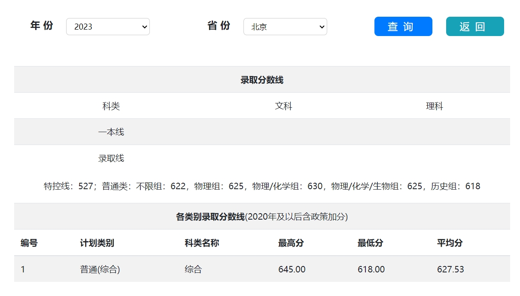Viewport: 520px width, 296px height.
Task: Select the 627.53 average score cell
Action: click(450, 269)
